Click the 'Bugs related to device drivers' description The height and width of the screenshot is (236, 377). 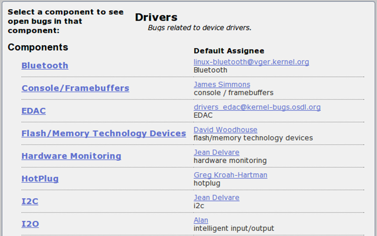click(x=199, y=28)
